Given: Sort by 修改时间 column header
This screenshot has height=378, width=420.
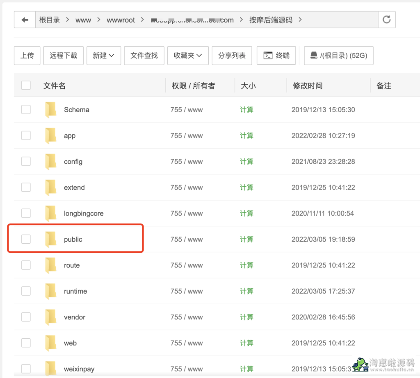Looking at the screenshot, I should [x=308, y=86].
